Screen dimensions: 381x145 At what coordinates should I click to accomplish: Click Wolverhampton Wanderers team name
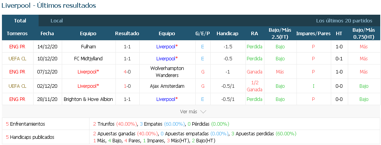tap(168, 72)
